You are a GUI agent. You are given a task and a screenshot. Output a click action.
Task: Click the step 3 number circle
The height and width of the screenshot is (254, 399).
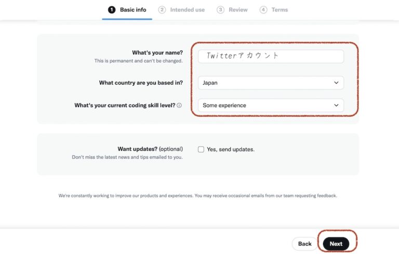click(x=221, y=10)
